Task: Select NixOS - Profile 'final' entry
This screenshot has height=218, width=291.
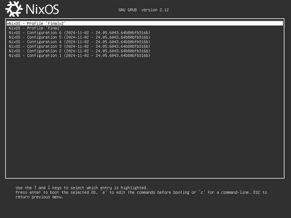Action: point(35,28)
